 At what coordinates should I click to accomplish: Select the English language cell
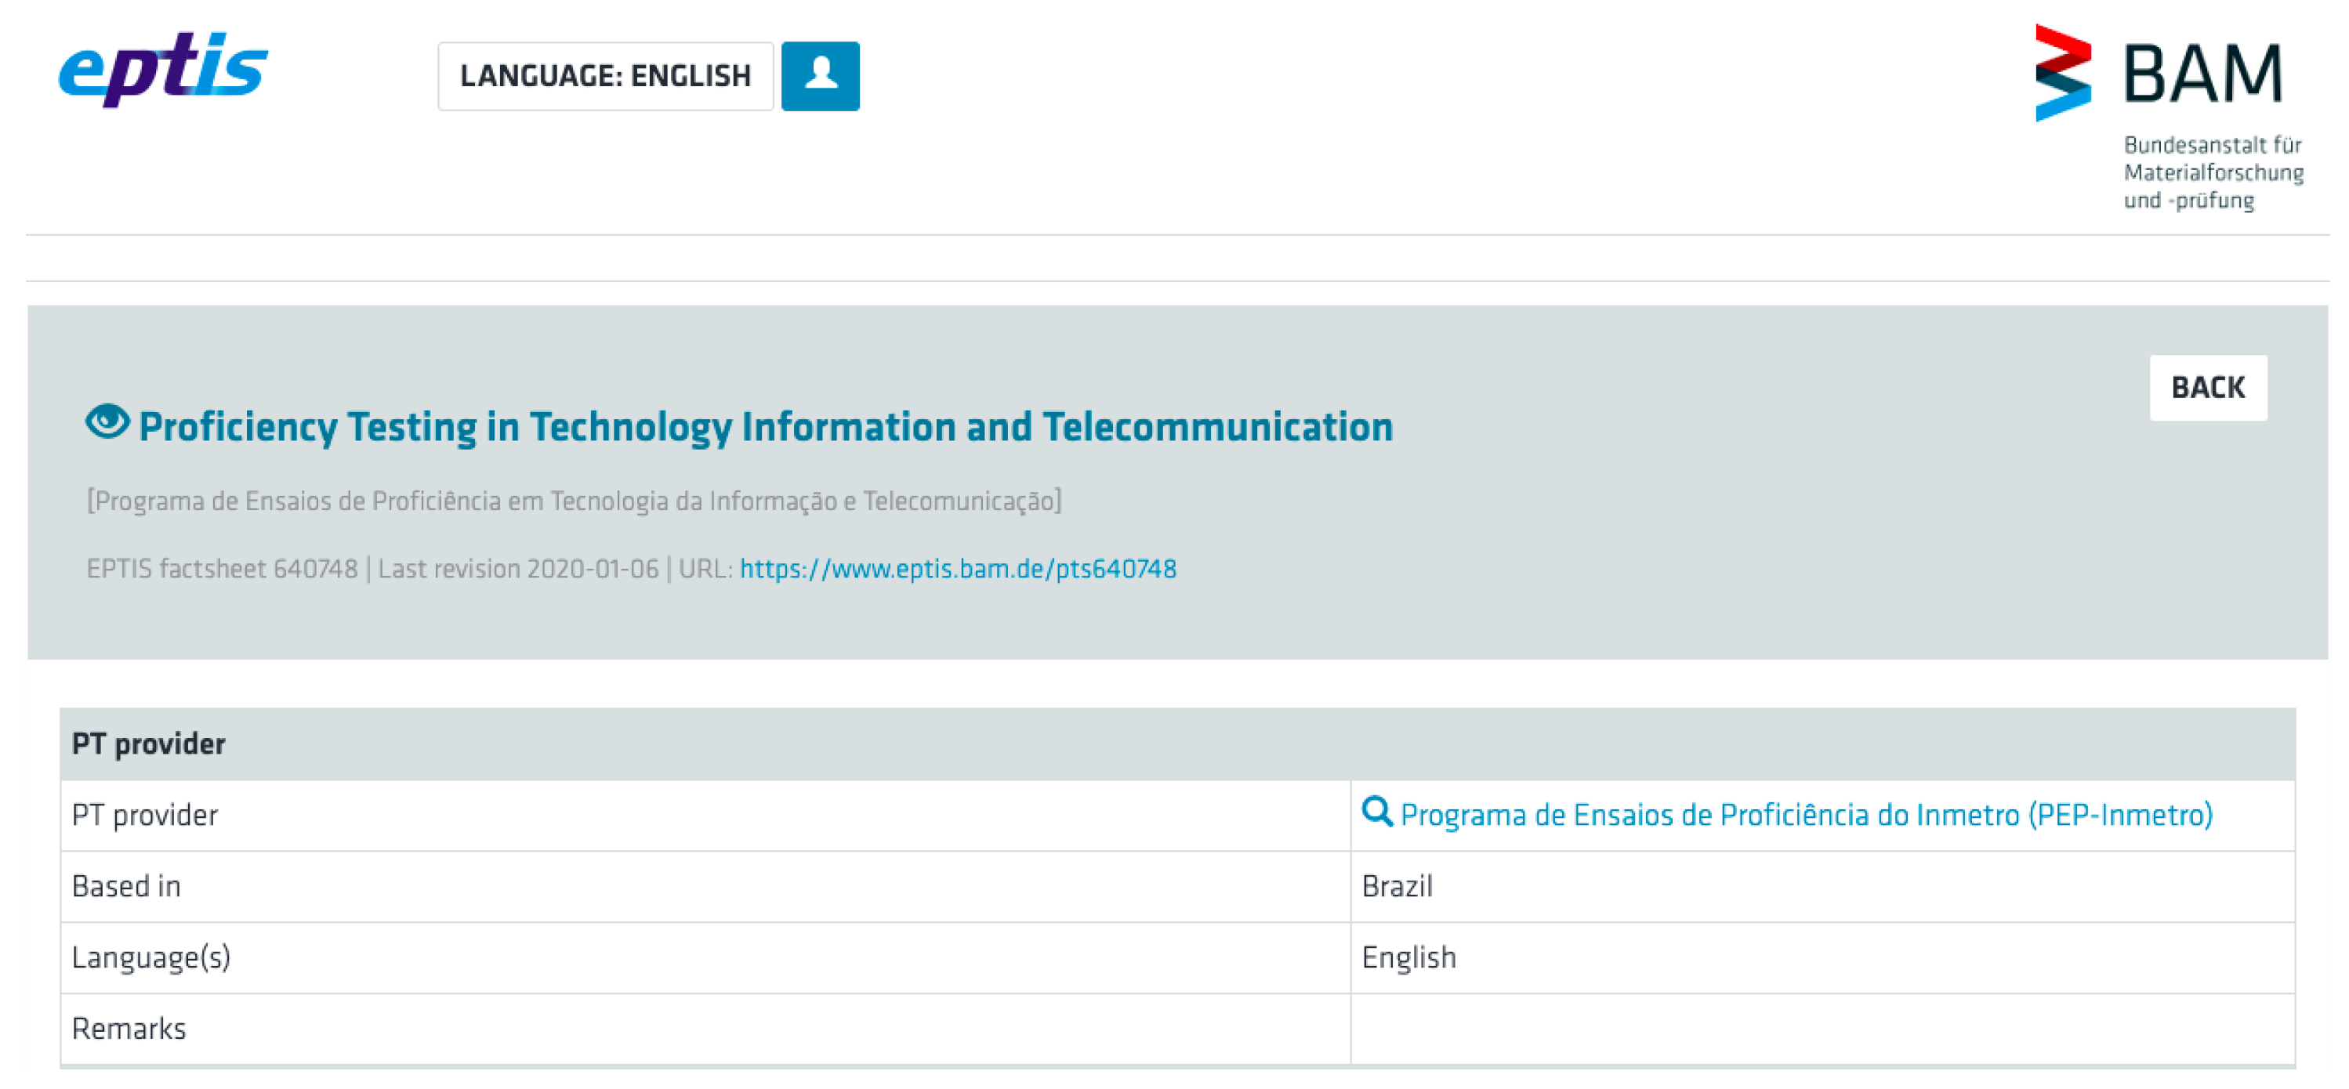[1408, 956]
